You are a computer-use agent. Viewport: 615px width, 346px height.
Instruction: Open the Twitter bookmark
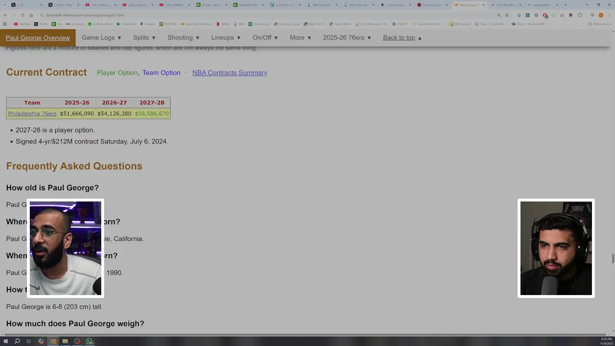pyautogui.click(x=41, y=24)
